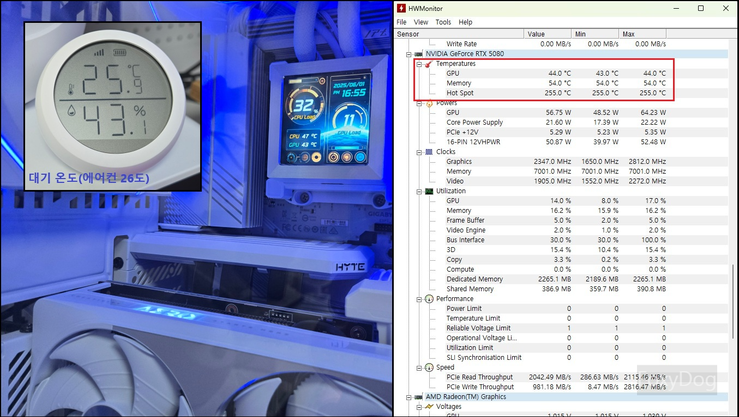The width and height of the screenshot is (739, 417).
Task: Collapse the Clocks section
Action: [x=419, y=152]
